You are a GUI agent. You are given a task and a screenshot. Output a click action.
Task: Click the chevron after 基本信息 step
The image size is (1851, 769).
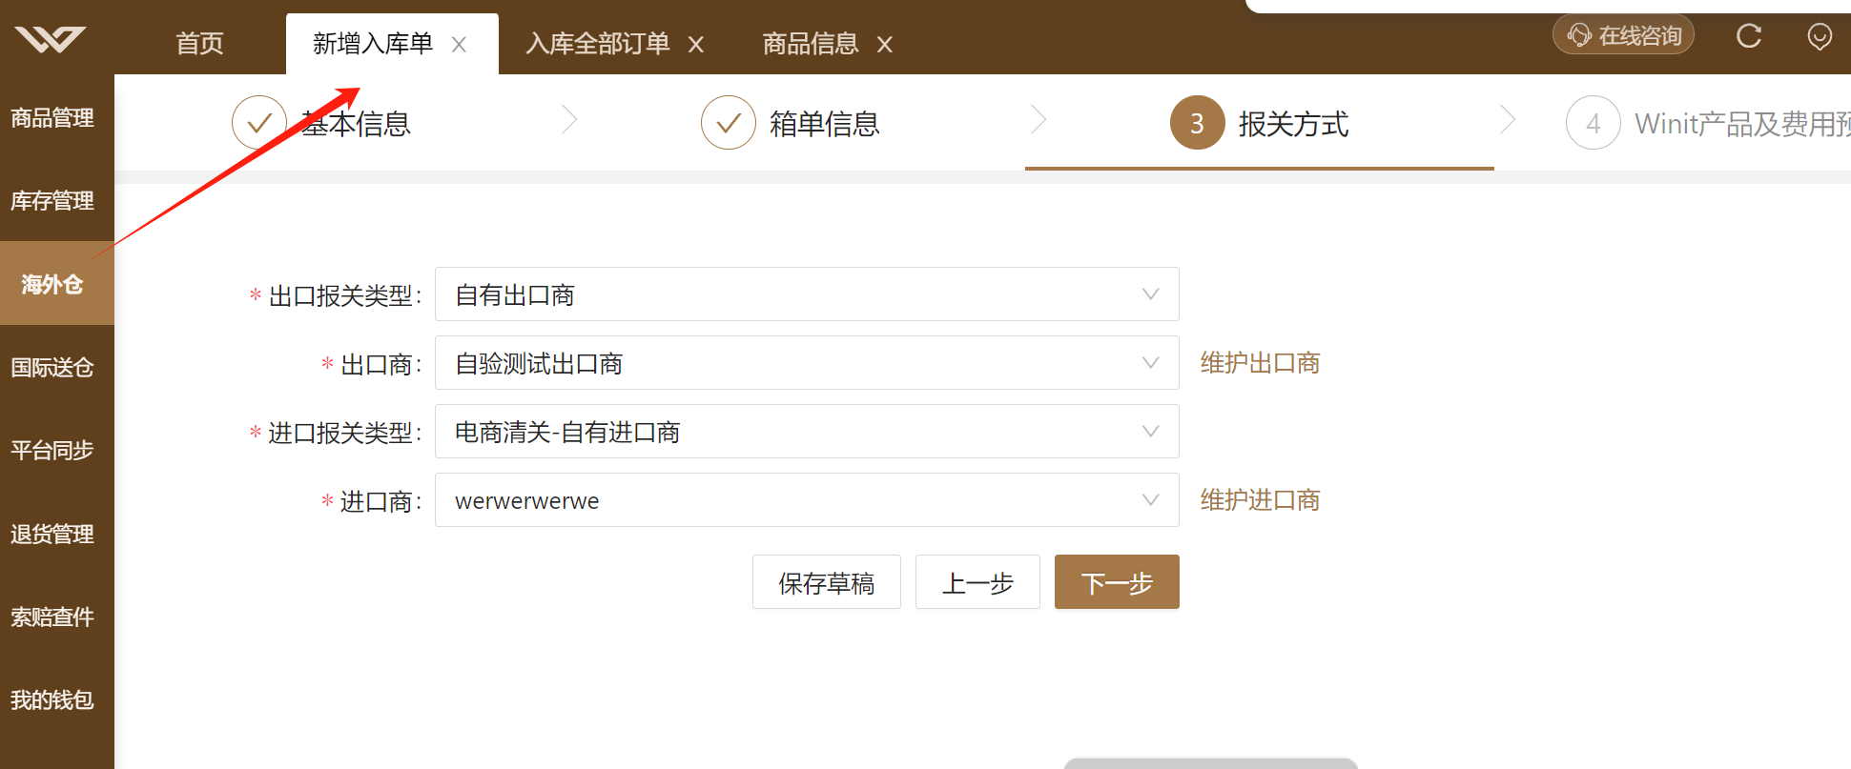(569, 120)
